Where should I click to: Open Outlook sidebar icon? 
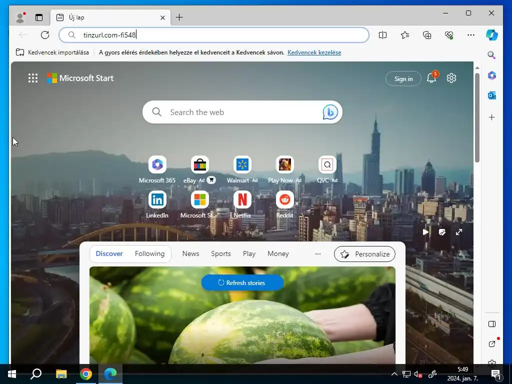tap(492, 95)
